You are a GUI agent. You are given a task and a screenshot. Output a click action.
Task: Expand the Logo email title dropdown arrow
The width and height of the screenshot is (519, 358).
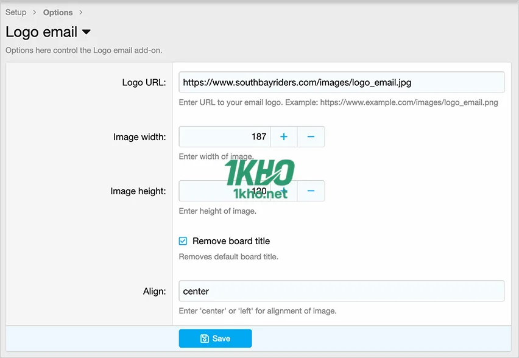(x=86, y=32)
